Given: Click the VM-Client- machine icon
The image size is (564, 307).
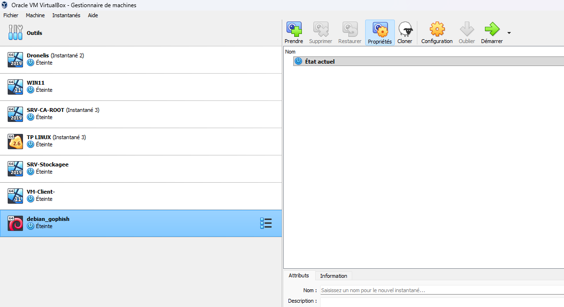Looking at the screenshot, I should click(x=15, y=196).
